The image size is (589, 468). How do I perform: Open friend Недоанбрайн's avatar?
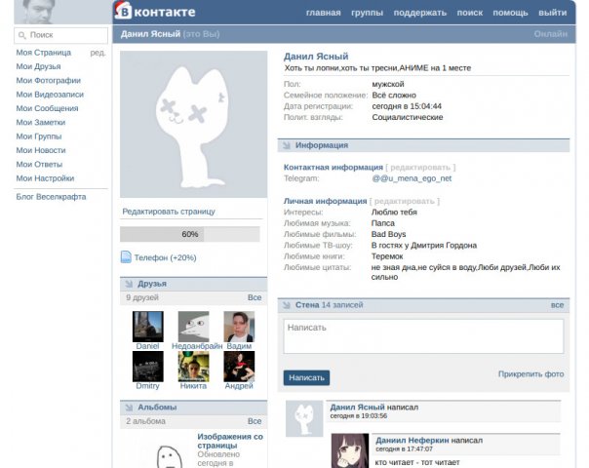coord(193,327)
